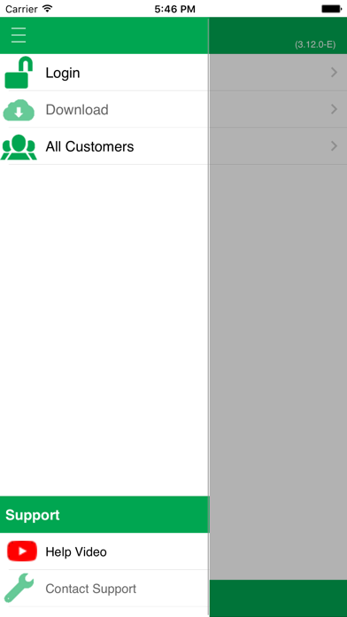Tap the green unlocked padlock icon

tap(19, 73)
